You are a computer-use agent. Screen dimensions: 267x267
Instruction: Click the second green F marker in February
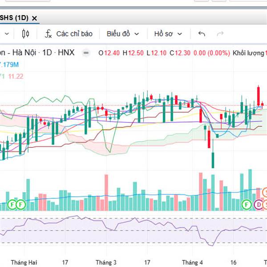pyautogui.click(x=20, y=205)
